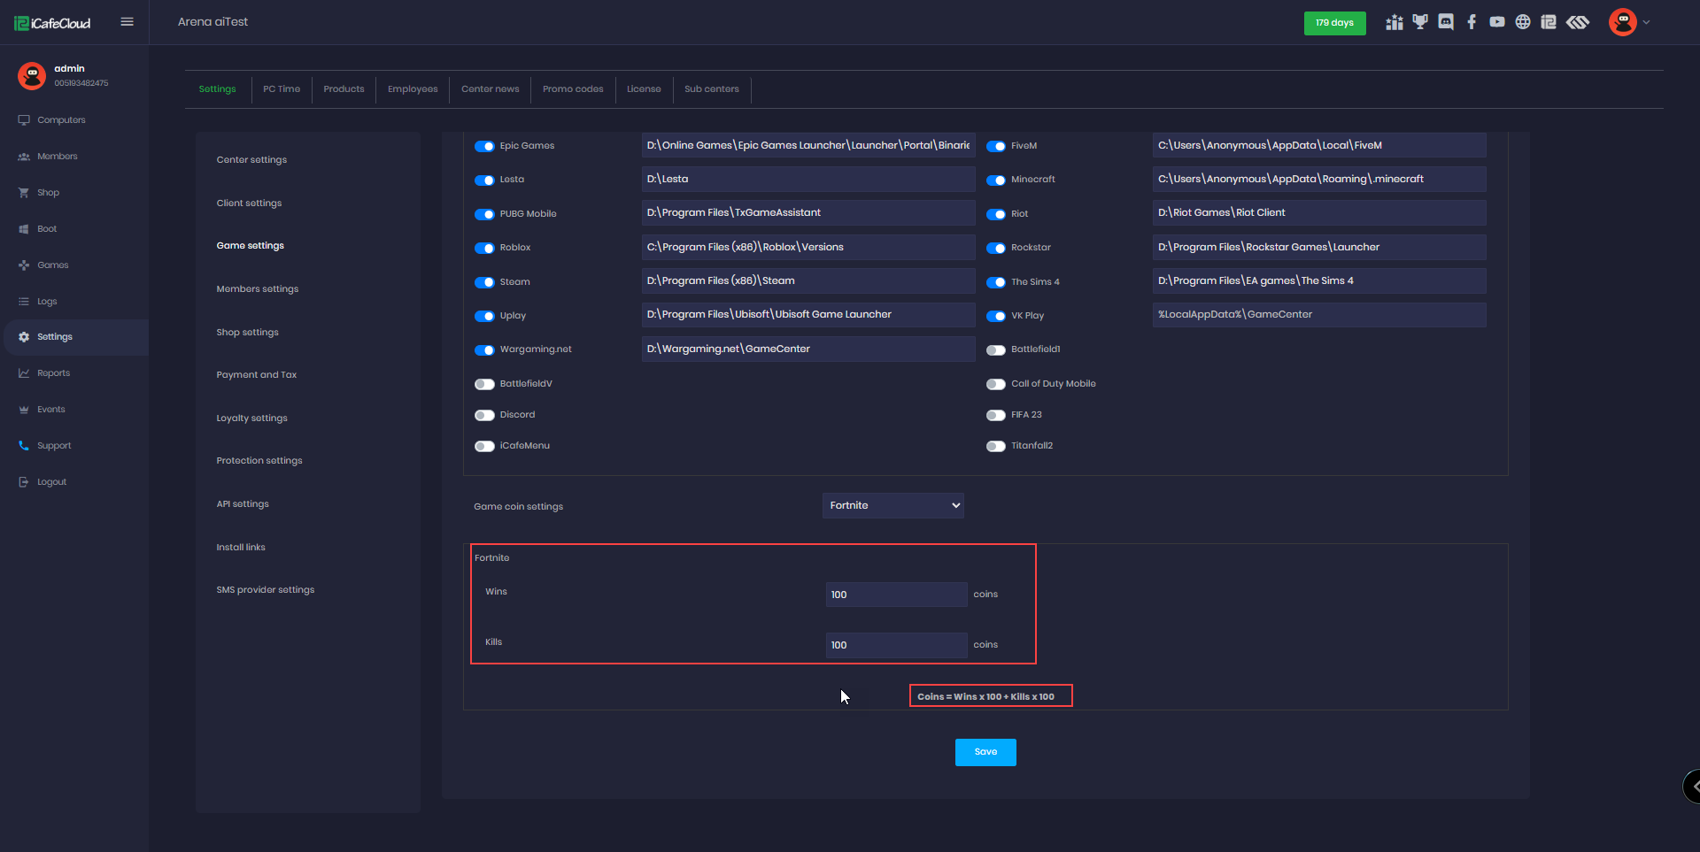Expand the admin avatar menu arrow

[x=1646, y=22]
